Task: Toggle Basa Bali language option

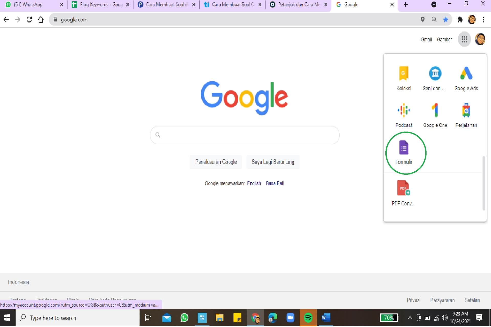Action: [x=275, y=184]
